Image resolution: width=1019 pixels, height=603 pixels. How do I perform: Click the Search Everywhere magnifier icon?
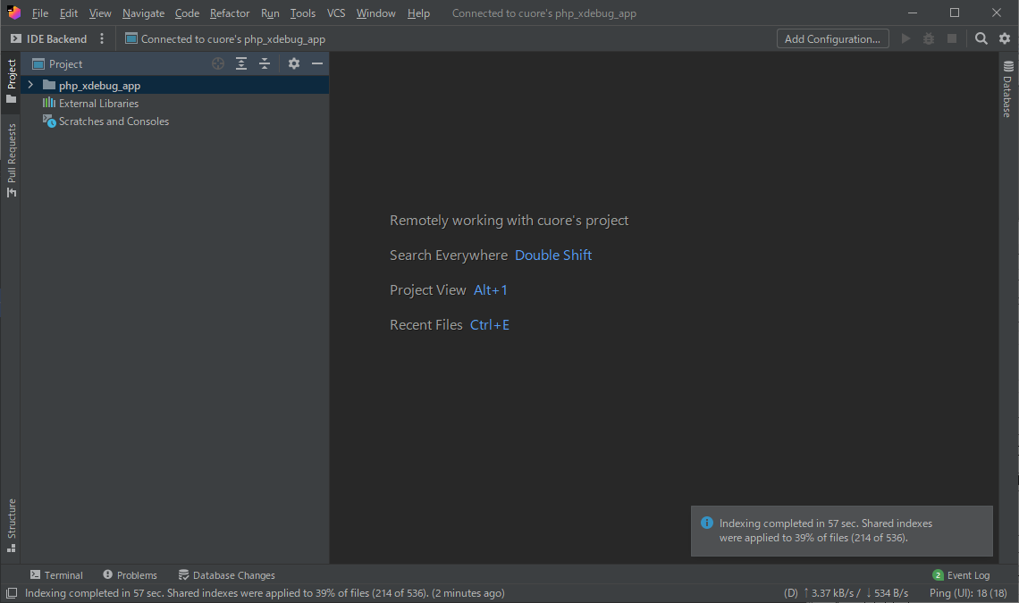(981, 38)
